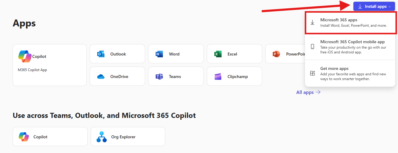Click the Copilot icon under Use across Teams
398x153 pixels.
pos(24,137)
